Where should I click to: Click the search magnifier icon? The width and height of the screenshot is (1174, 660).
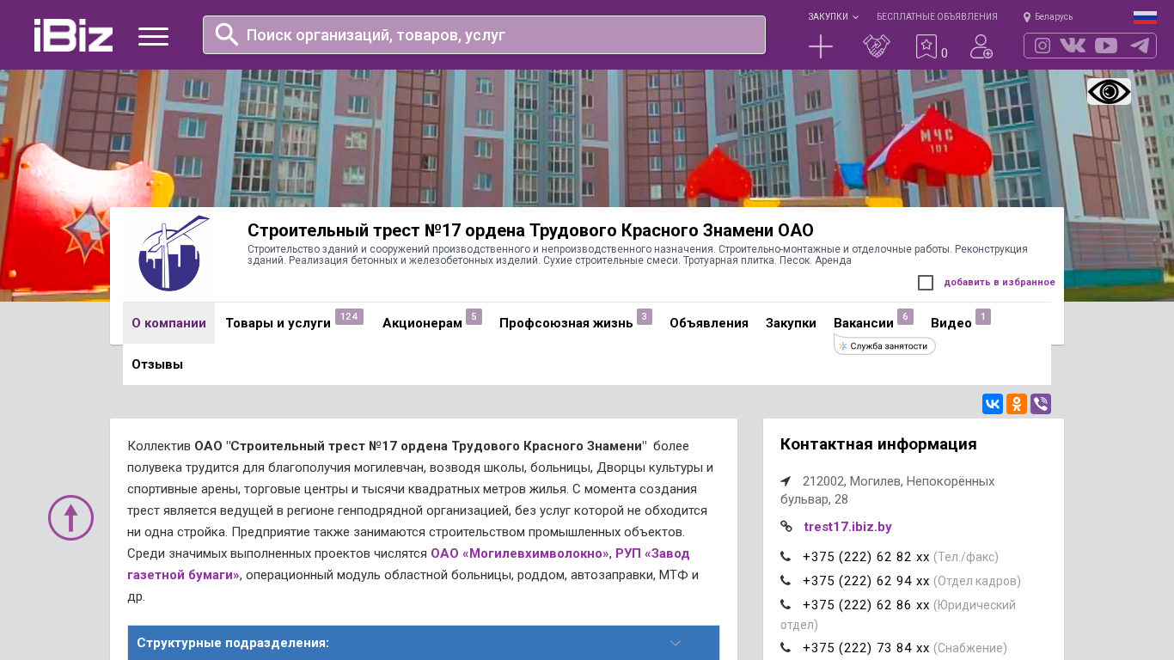(227, 34)
